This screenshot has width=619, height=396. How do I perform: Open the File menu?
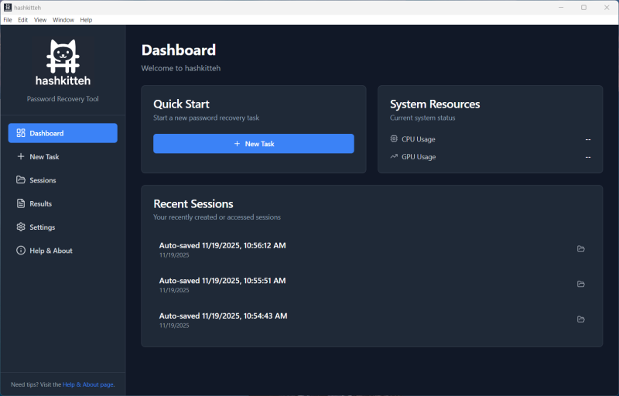8,19
